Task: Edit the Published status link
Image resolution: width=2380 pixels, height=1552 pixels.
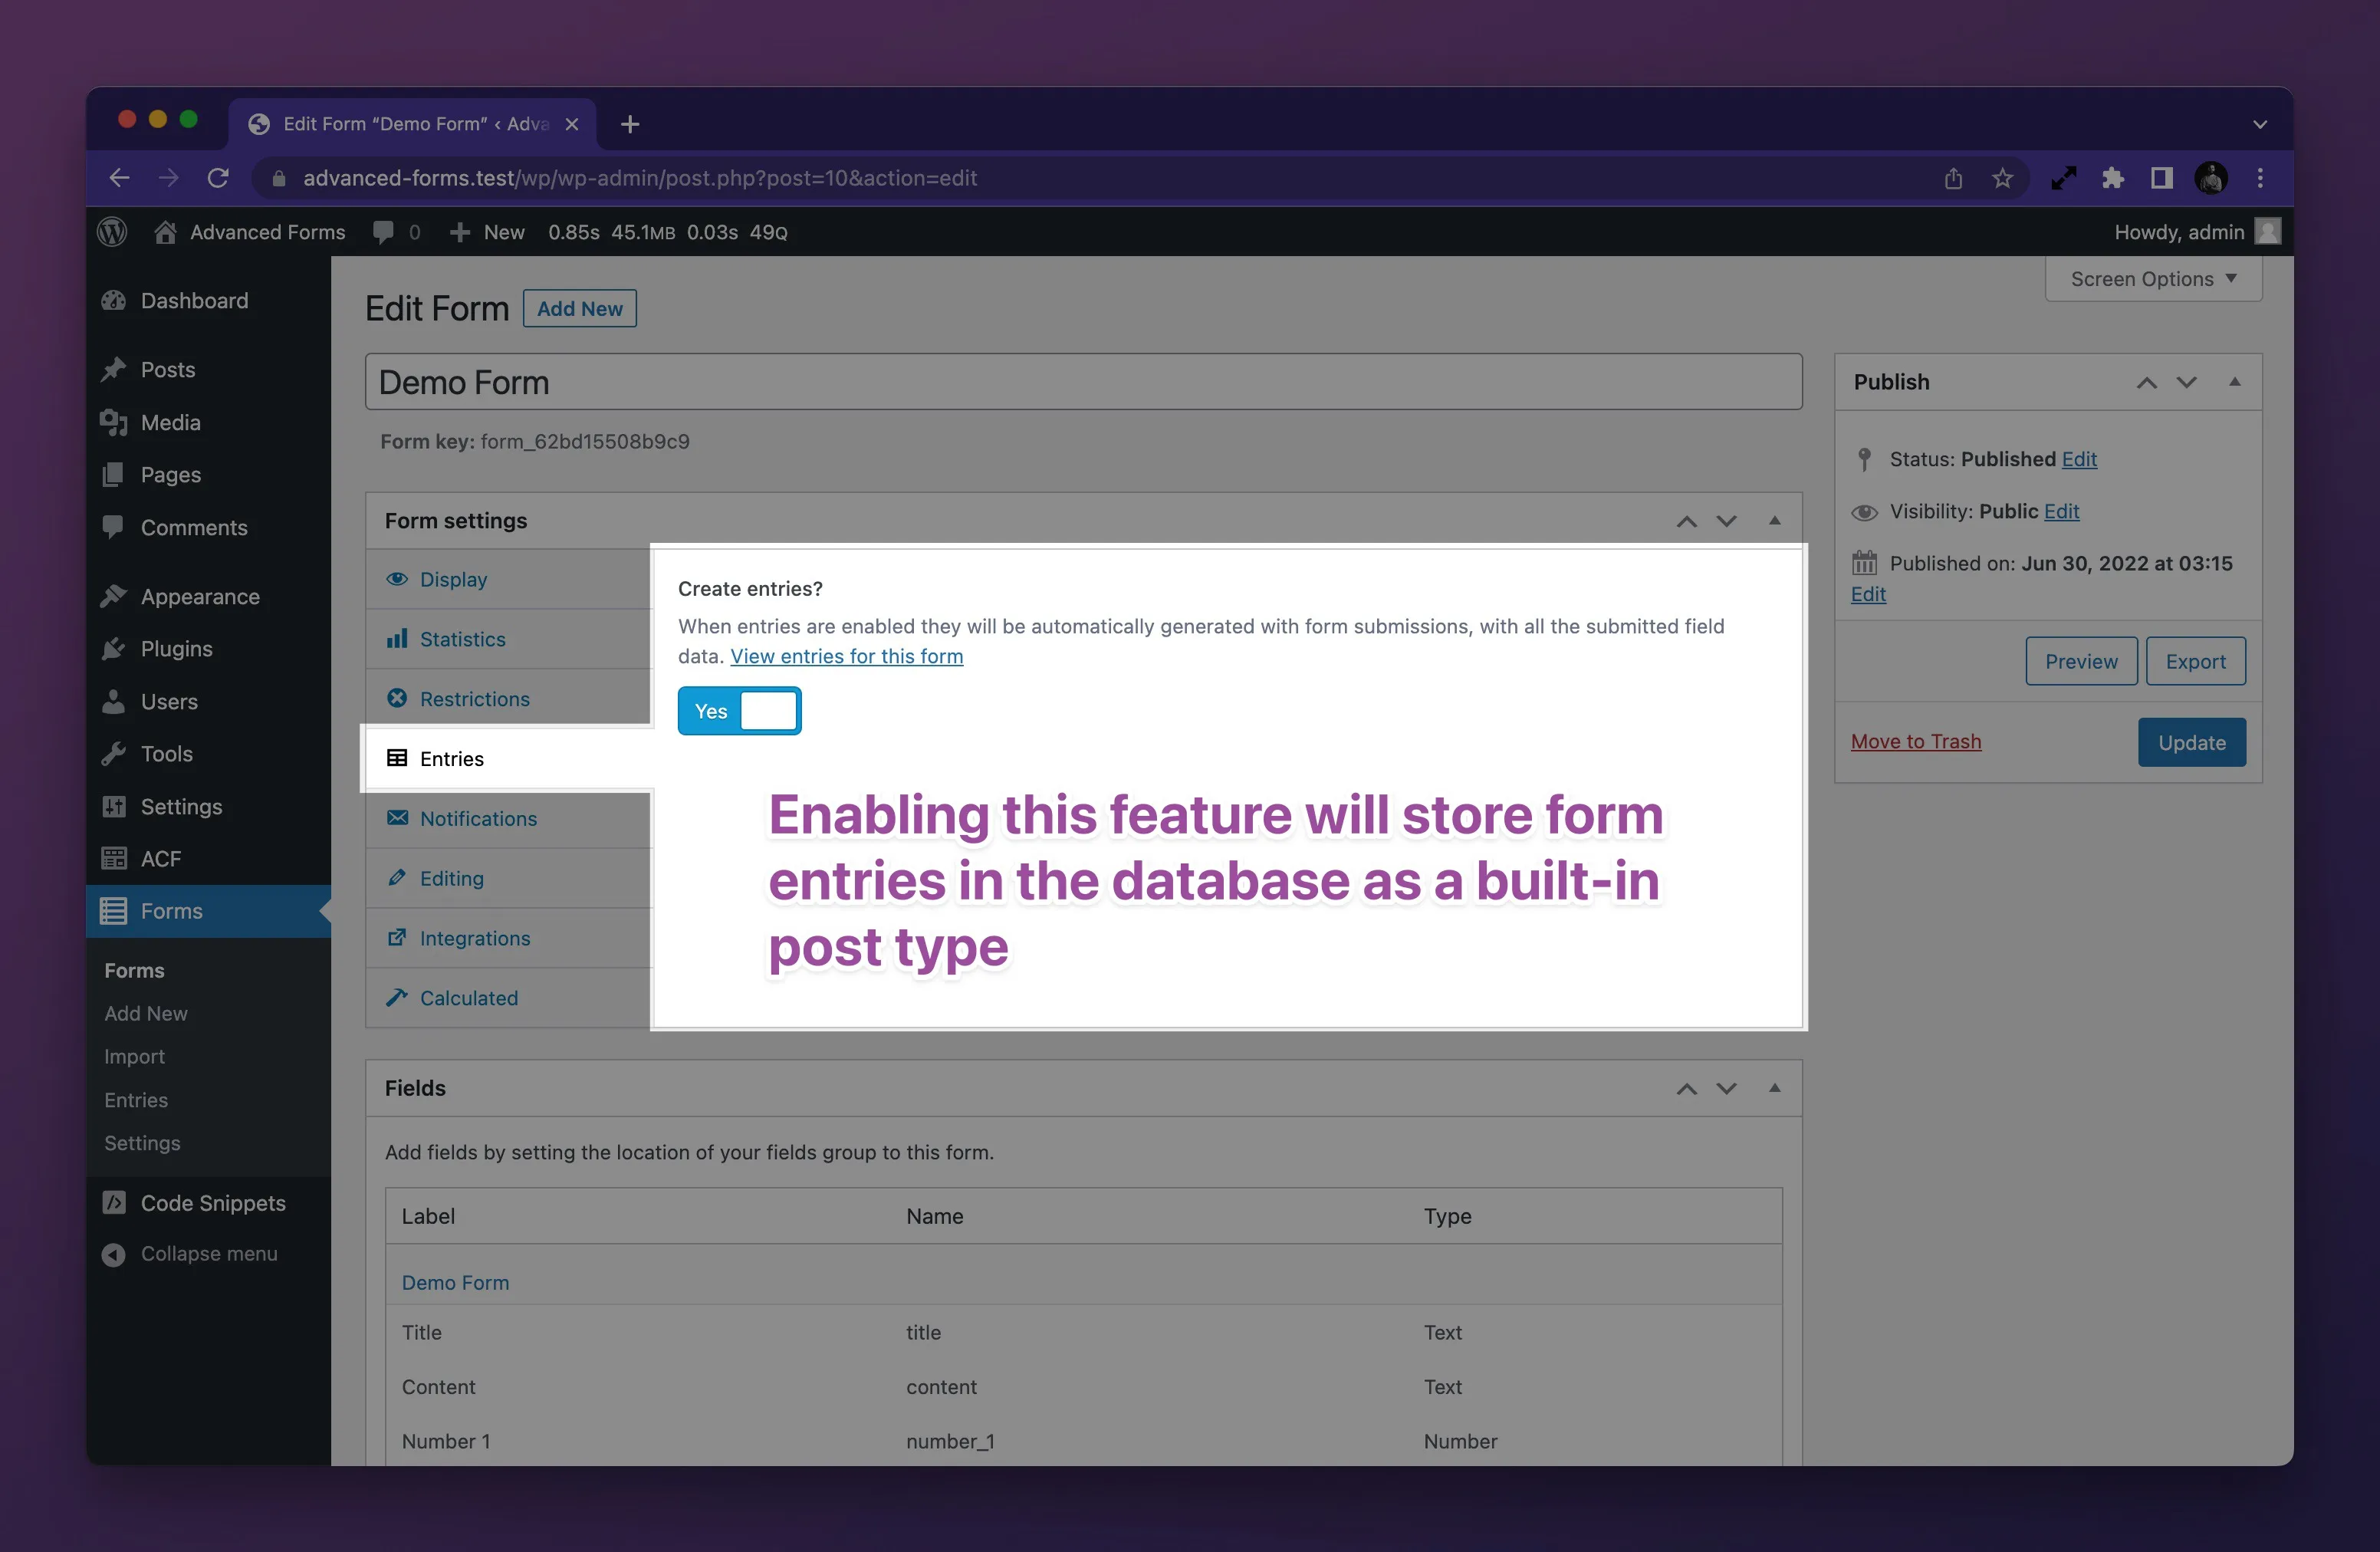Action: point(2079,459)
